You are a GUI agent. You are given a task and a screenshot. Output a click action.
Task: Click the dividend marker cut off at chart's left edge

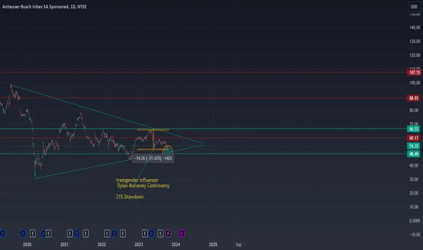[2, 233]
